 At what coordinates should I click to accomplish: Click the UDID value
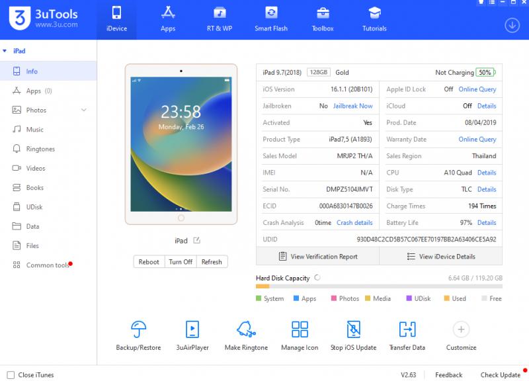(x=427, y=239)
